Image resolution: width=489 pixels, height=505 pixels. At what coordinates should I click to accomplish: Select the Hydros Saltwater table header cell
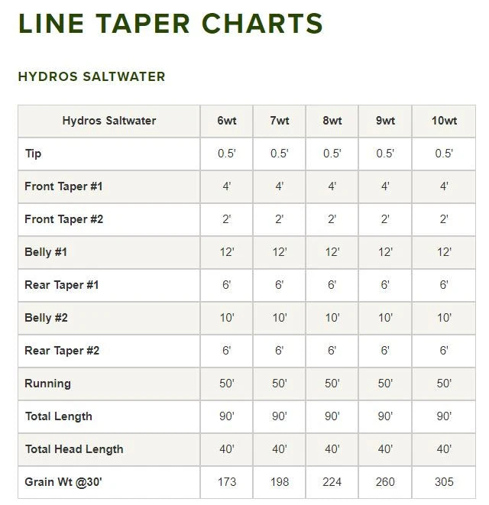tap(108, 121)
